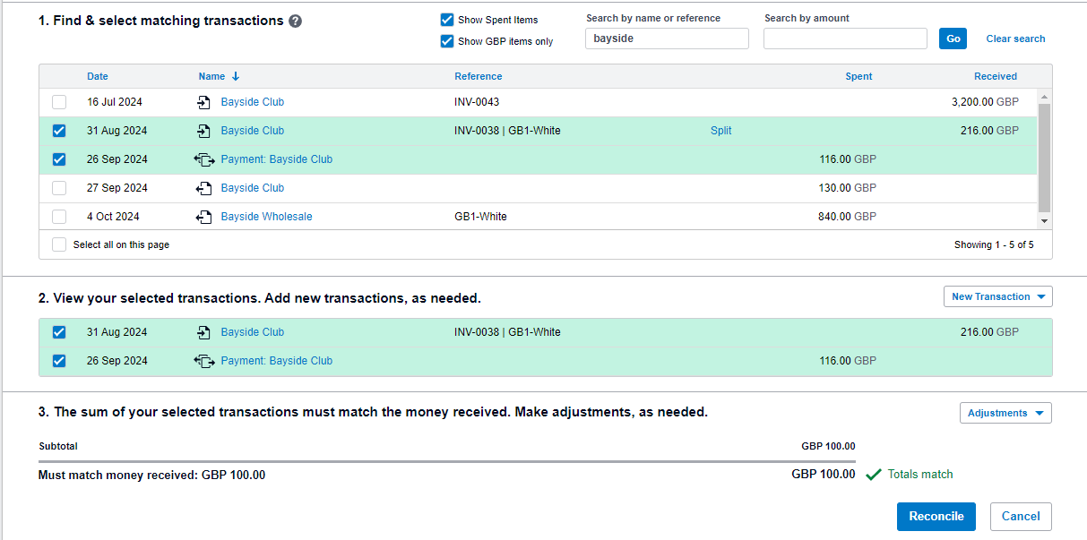The image size is (1087, 540).
Task: Click the transfer icon in section 2 26 Sep row
Action: (x=204, y=361)
